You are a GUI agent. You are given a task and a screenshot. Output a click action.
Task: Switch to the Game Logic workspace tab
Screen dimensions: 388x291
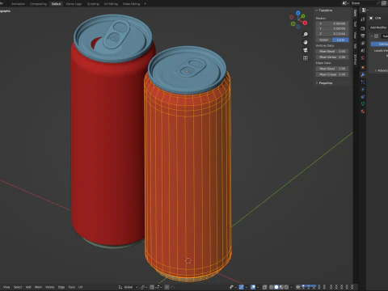(x=74, y=4)
